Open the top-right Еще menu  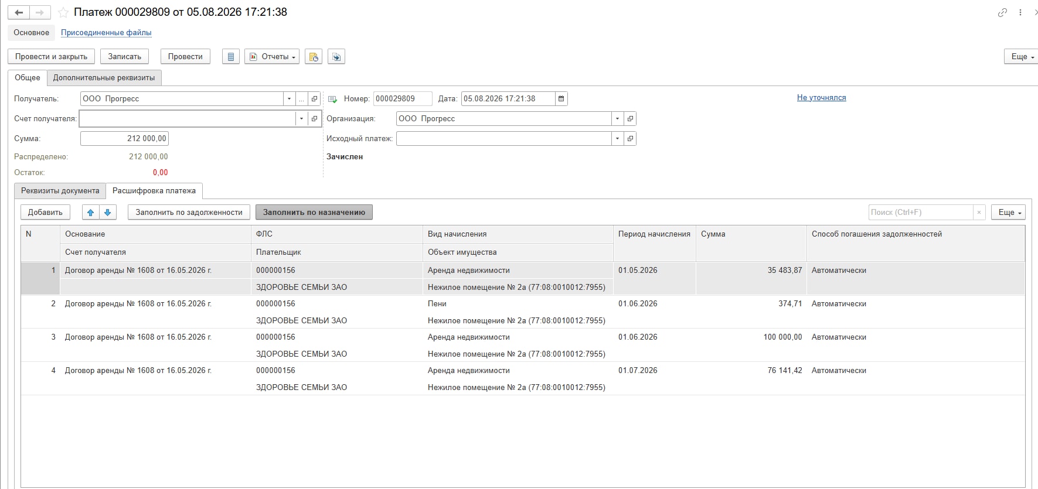pos(1023,57)
